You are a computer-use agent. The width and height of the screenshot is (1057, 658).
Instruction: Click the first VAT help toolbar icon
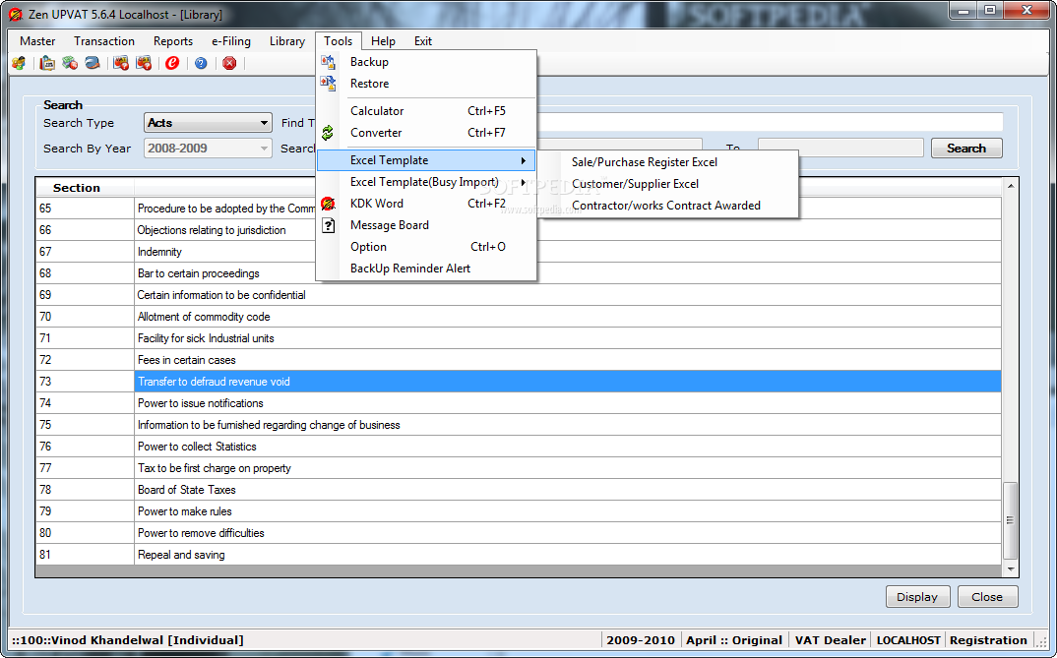click(x=121, y=63)
